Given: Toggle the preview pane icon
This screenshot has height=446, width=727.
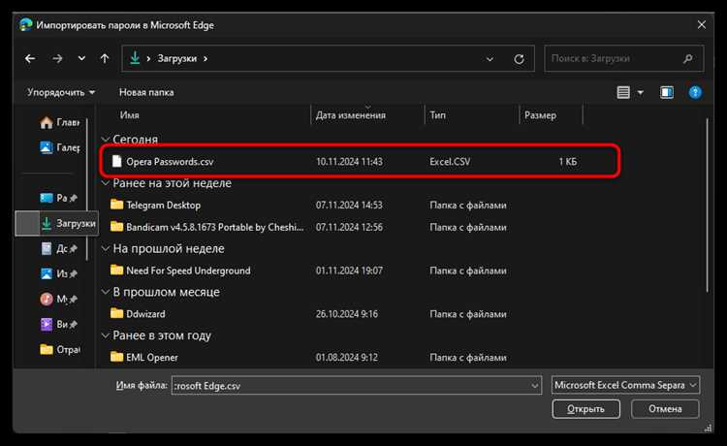Looking at the screenshot, I should pos(667,92).
